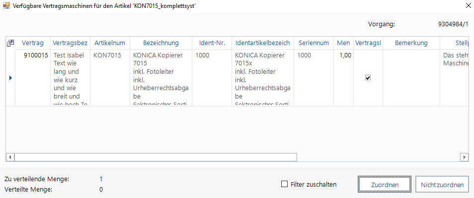Select the contract number 9100015 cell
Screen dimensions: 474x198
click(36, 55)
